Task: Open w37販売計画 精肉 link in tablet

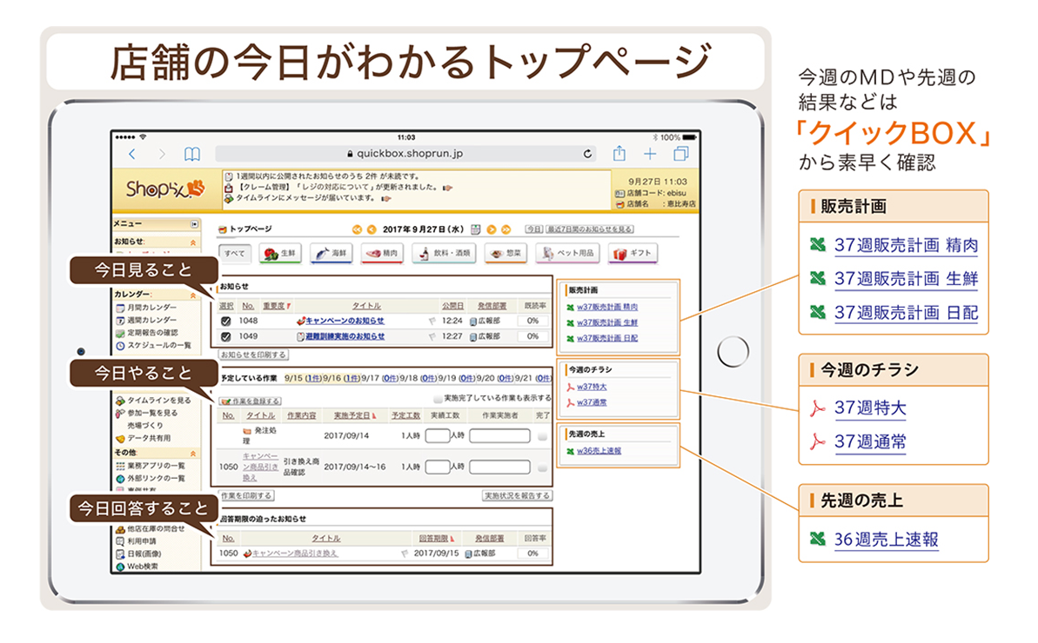Action: coord(607,308)
